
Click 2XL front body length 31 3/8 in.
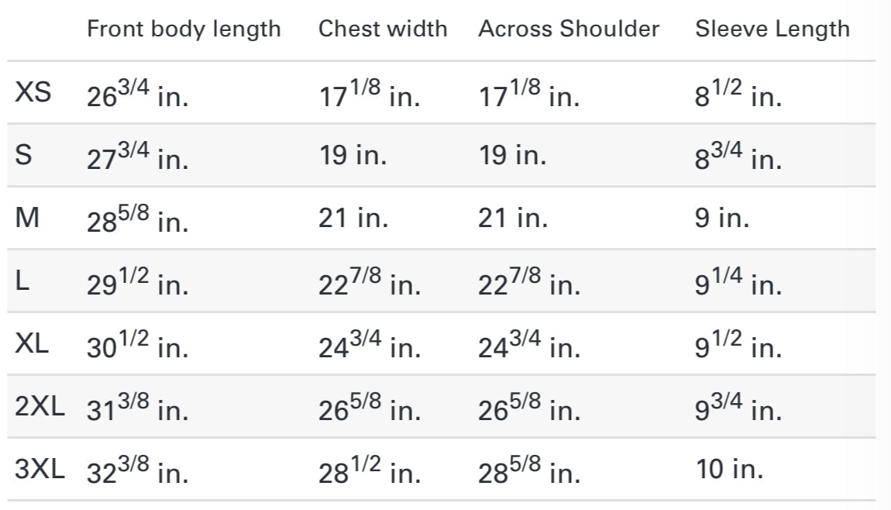click(x=137, y=407)
